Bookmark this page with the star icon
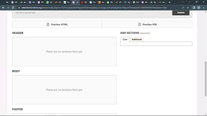Screen dimensions: 207x116 click(x=188, y=8)
